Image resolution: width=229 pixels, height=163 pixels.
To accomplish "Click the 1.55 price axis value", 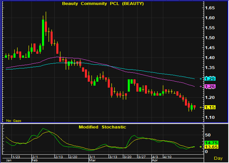I will pos(210,28).
